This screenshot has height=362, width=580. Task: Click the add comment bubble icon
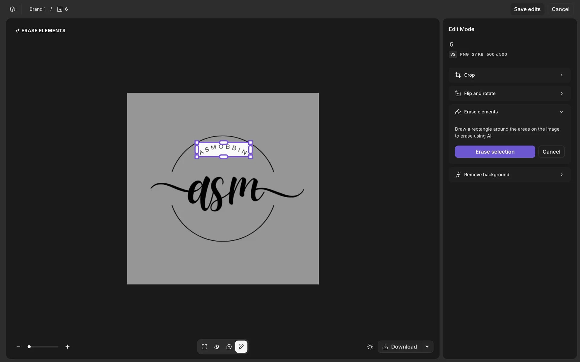coord(229,347)
